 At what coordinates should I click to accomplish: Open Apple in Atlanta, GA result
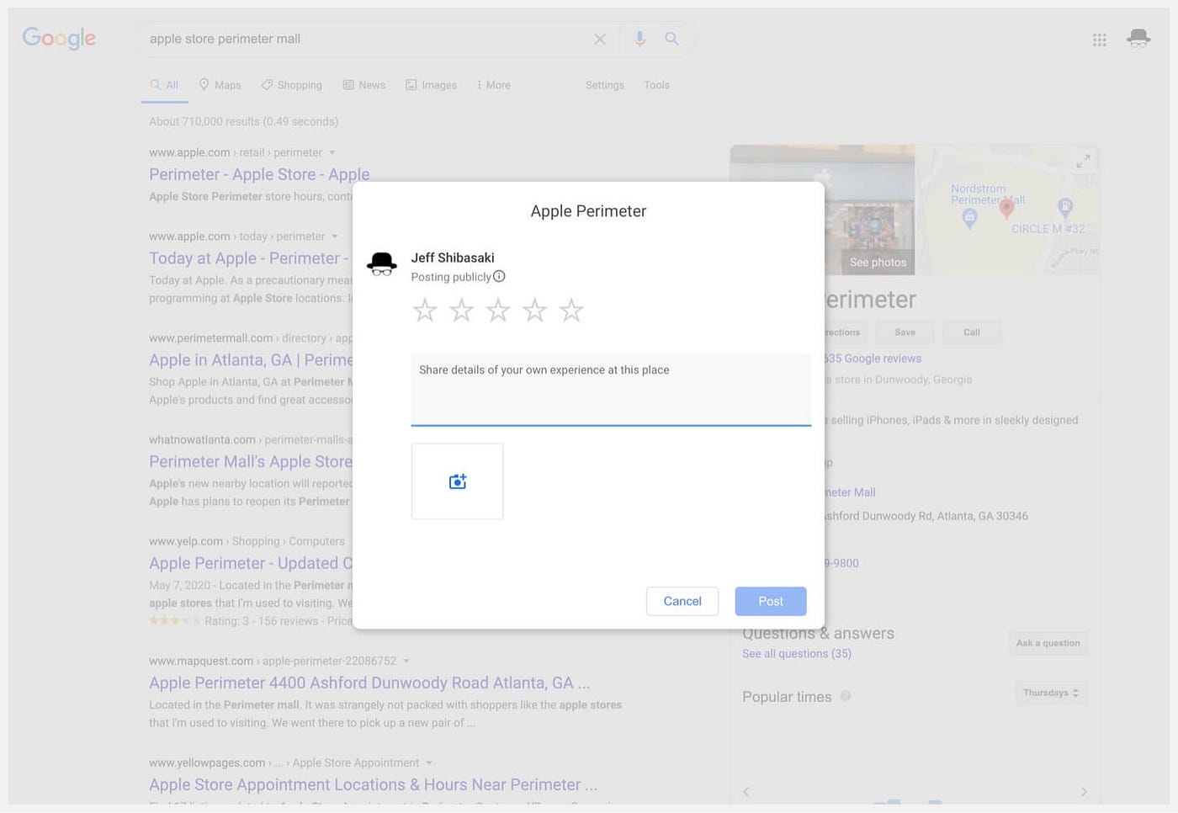251,360
